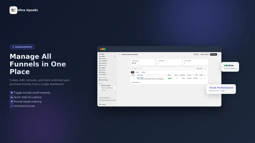Viewport: 255px width, 143px height.
Task: Click the dark Add funnel button
Action: [213, 54]
